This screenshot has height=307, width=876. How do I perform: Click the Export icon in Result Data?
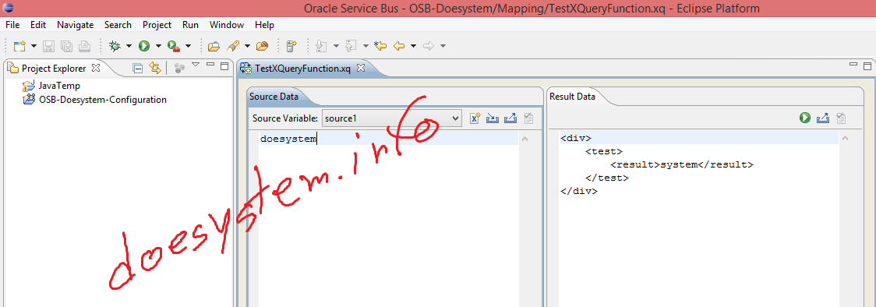click(x=823, y=118)
